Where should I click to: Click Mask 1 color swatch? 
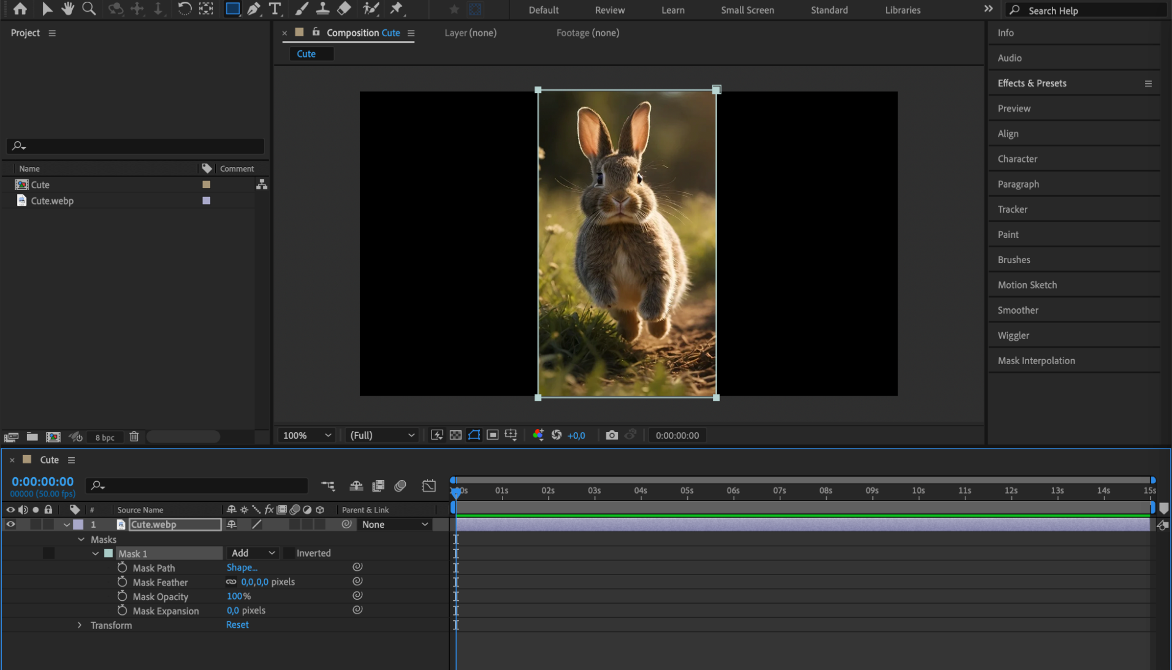pyautogui.click(x=108, y=553)
